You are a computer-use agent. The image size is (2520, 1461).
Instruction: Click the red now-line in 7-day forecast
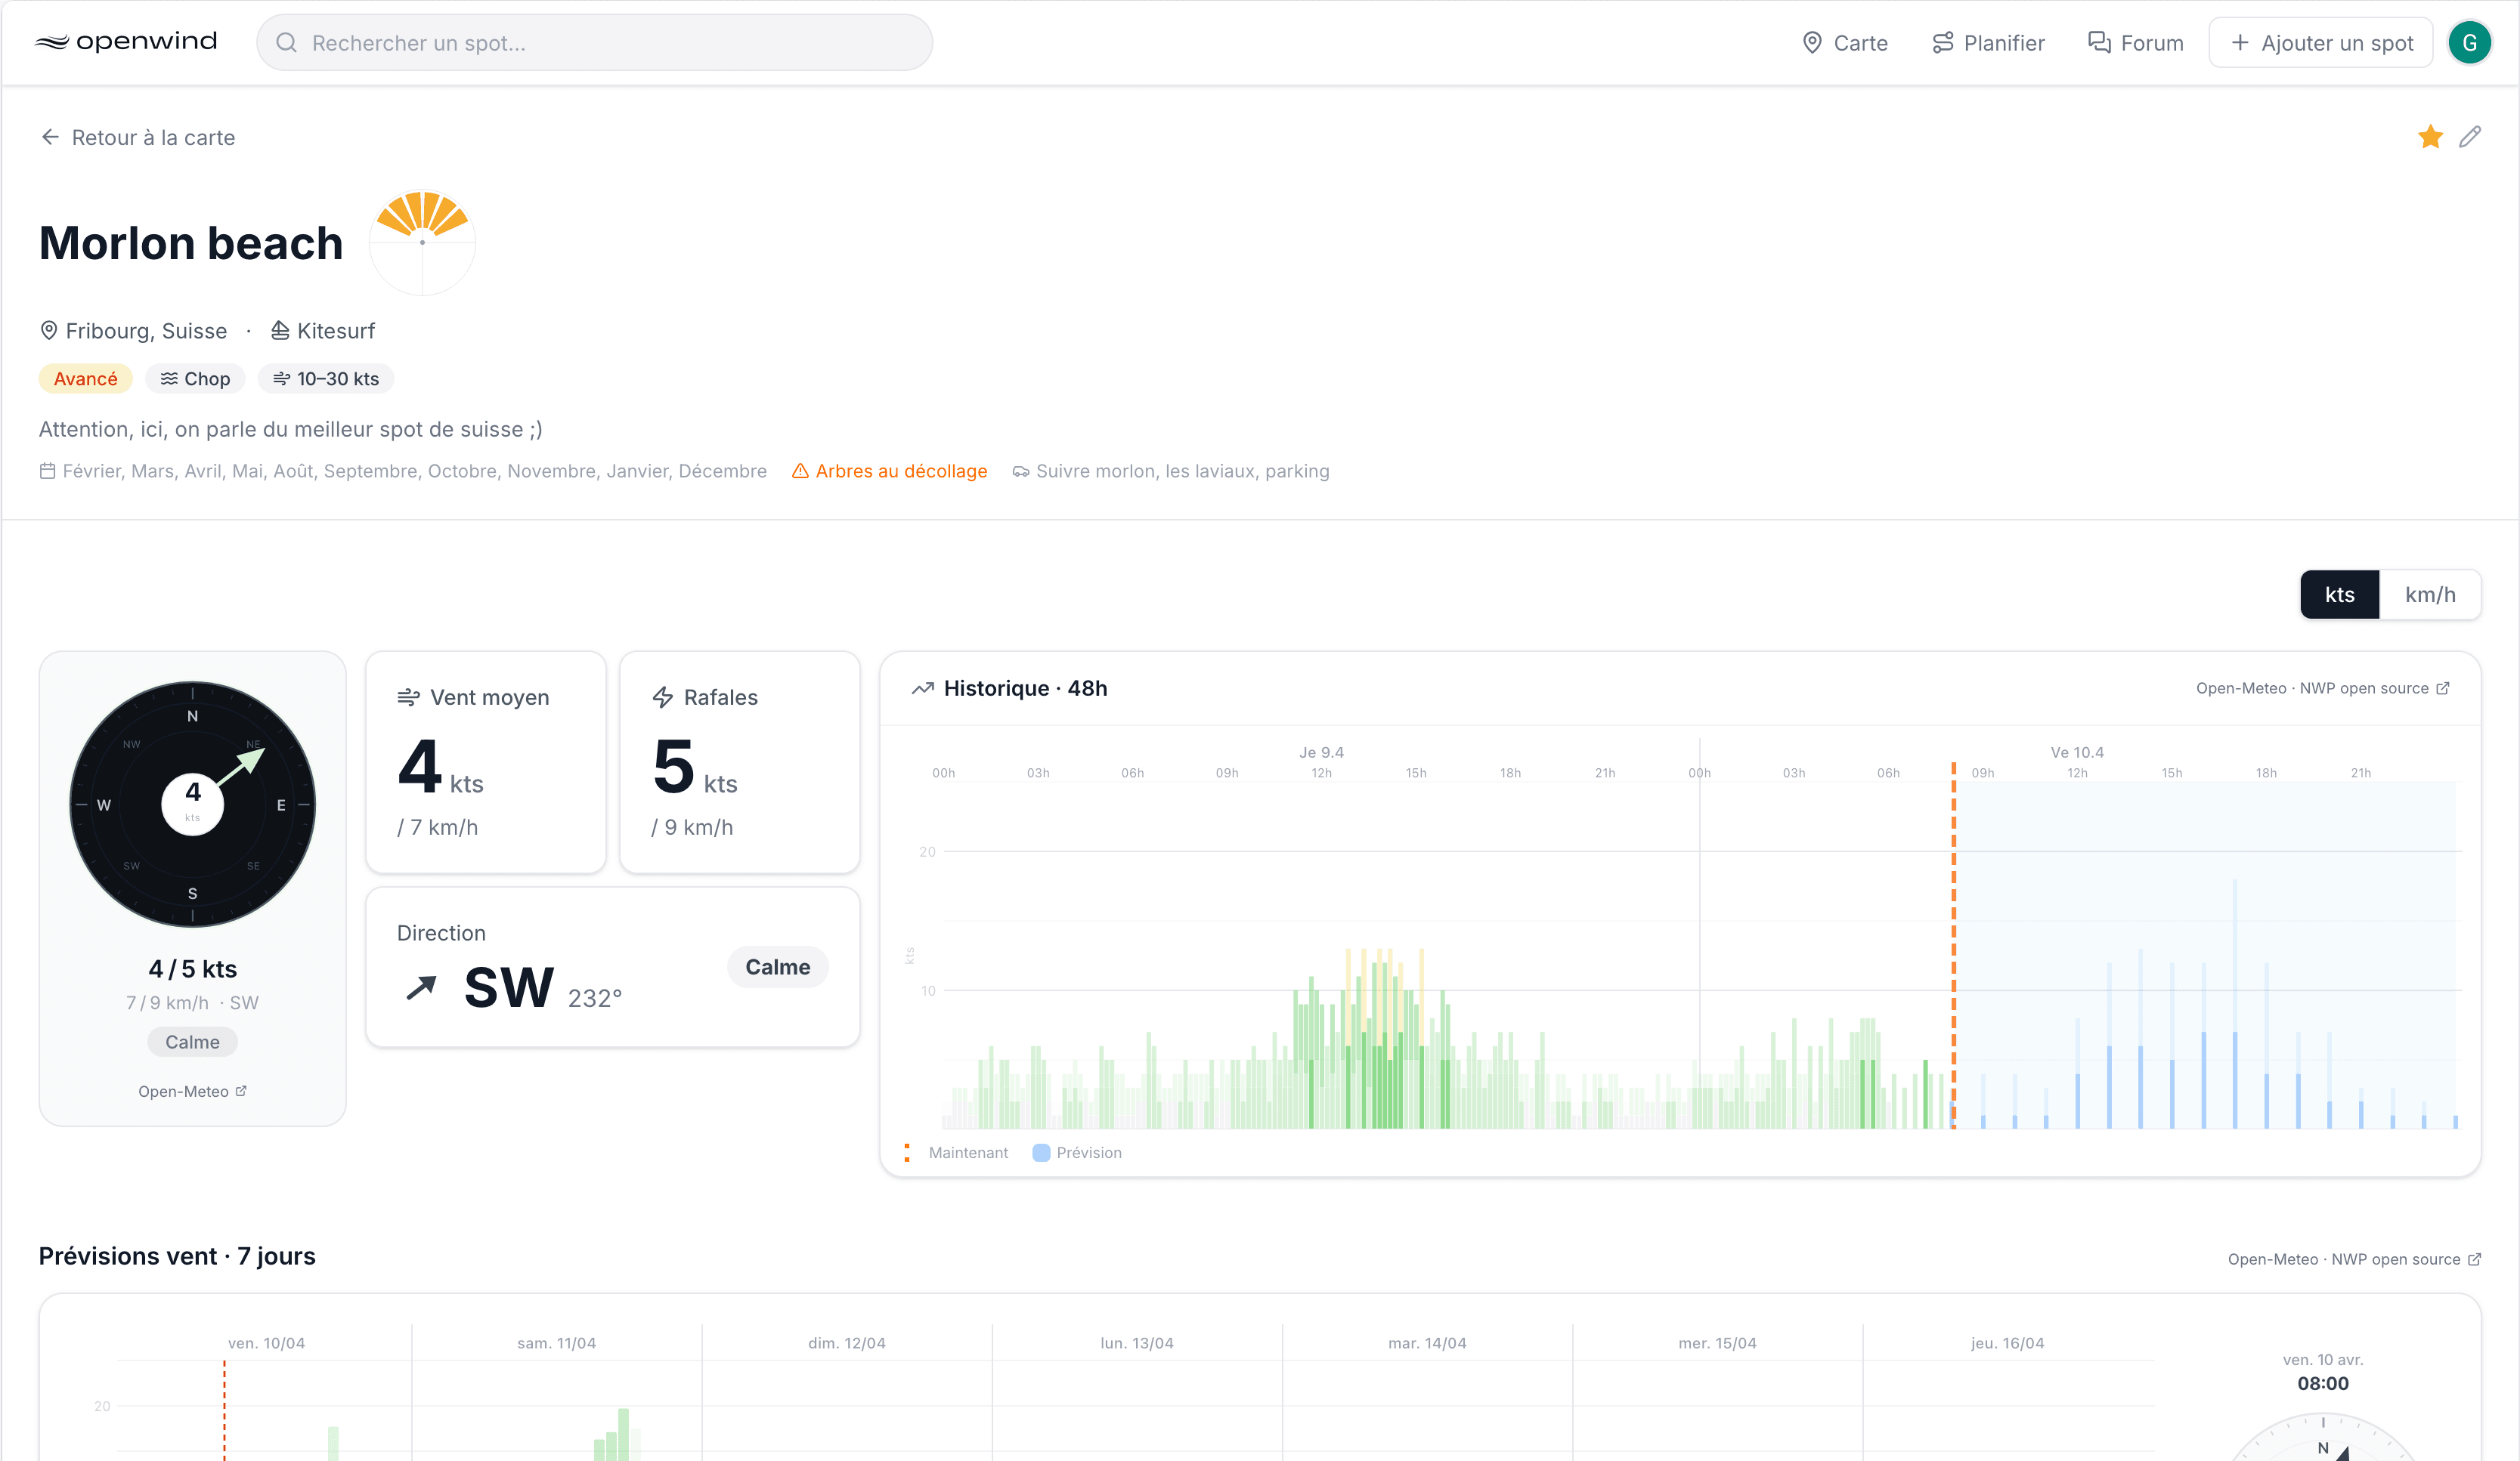pyautogui.click(x=224, y=1411)
